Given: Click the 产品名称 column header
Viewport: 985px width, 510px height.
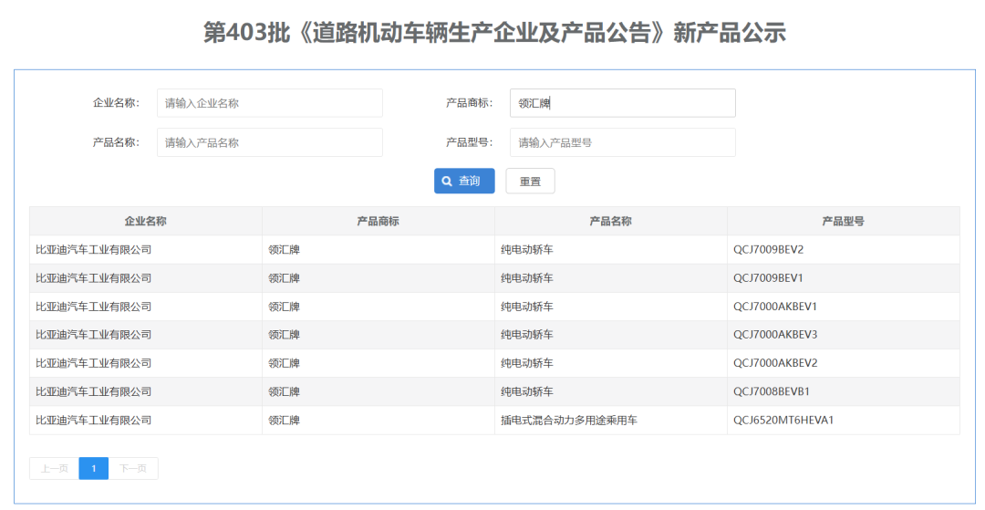Looking at the screenshot, I should tap(610, 221).
